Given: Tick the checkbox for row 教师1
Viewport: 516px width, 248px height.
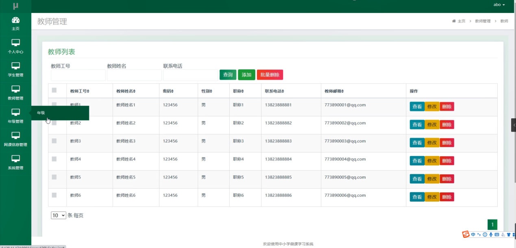Looking at the screenshot, I should (x=54, y=105).
